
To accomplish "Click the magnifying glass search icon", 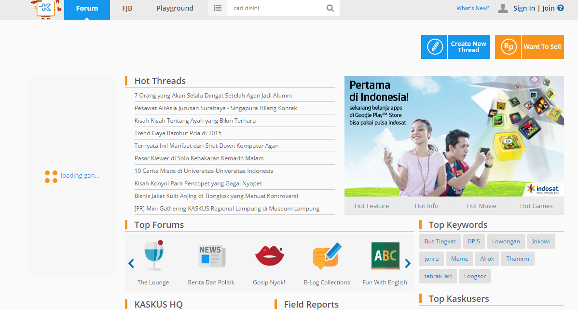I will tap(330, 8).
